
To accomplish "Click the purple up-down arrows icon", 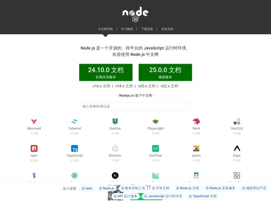I will 34,175.
